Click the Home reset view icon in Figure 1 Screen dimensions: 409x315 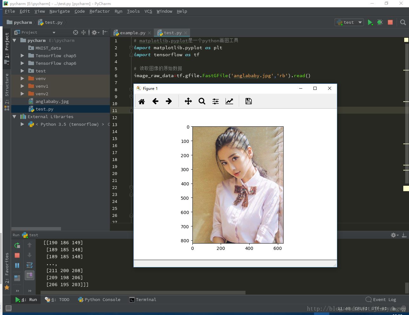click(142, 101)
